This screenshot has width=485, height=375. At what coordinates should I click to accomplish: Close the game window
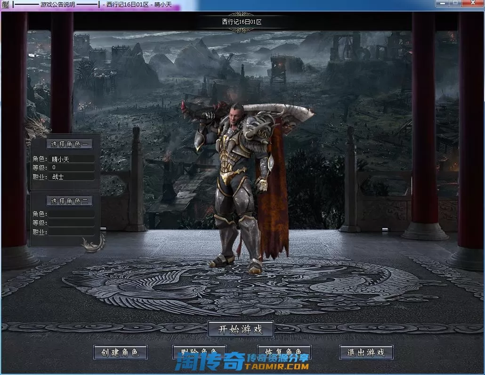(x=473, y=3)
